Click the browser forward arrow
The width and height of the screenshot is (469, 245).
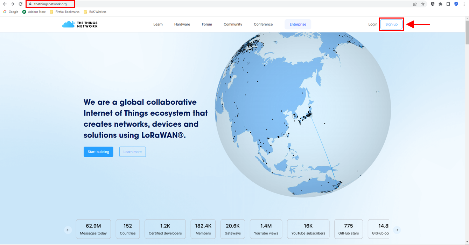pos(13,4)
